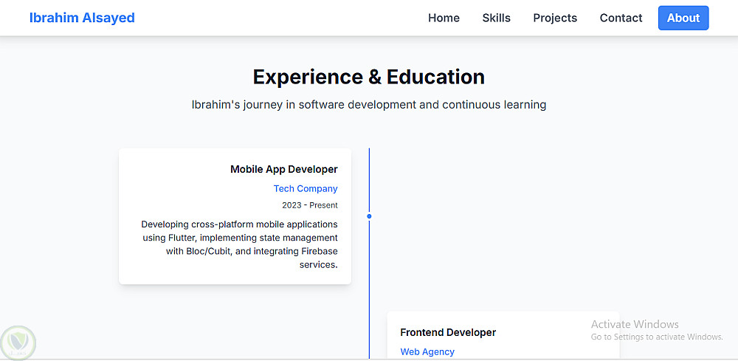Follow the Web Agency link
This screenshot has height=361, width=738.
(x=427, y=352)
